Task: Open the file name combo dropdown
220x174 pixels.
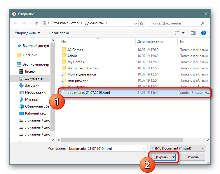Action: 144,149
